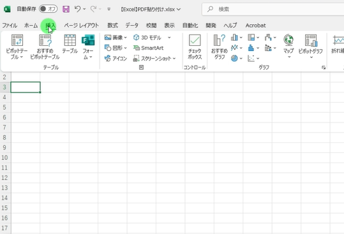Viewport: 344px width, 234px height.
Task: Select row header 10
Action: click(4, 157)
